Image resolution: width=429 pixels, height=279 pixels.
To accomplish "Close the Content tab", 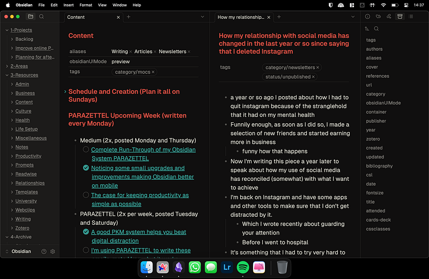I will (118, 17).
